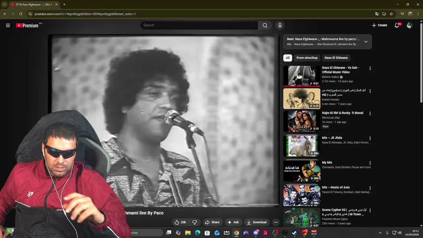This screenshot has width=423, height=238.
Task: Select the From simo5top chip
Action: [x=307, y=58]
